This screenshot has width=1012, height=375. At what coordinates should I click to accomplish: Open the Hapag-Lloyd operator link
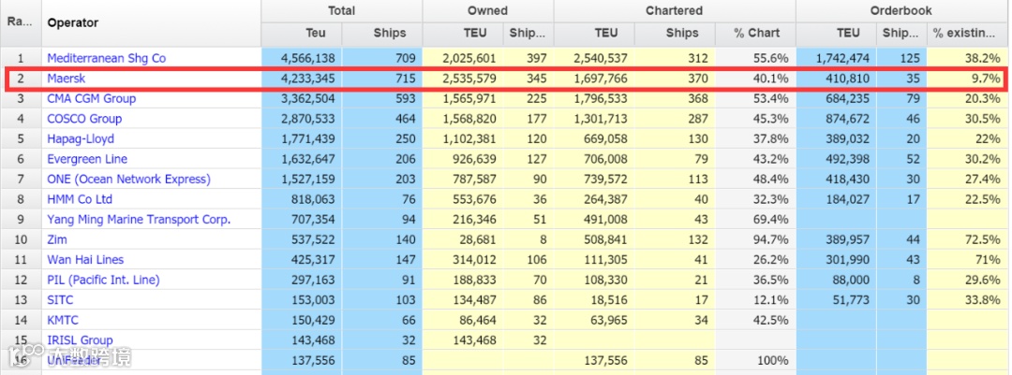tap(82, 138)
